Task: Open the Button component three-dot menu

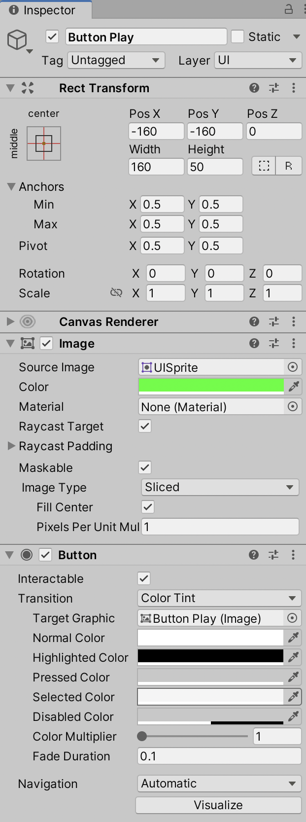Action: (293, 555)
